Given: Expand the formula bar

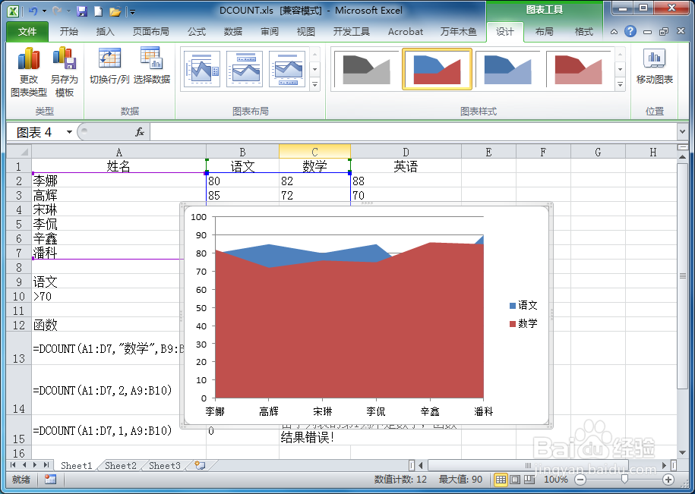Looking at the screenshot, I should (x=683, y=132).
